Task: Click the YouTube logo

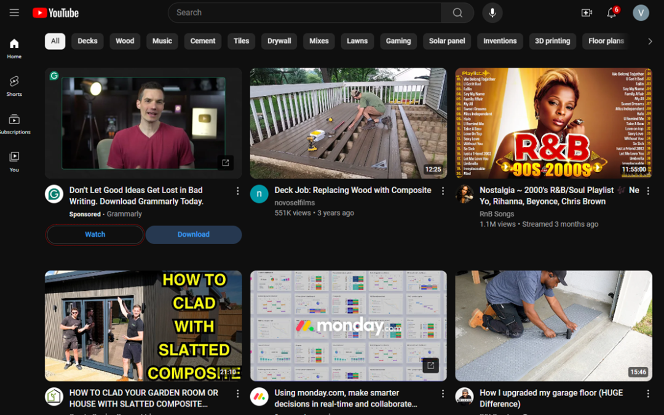Action: (56, 13)
